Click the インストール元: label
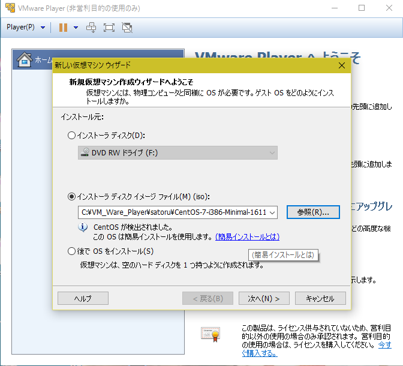Image resolution: width=403 pixels, height=366 pixels. point(82,117)
